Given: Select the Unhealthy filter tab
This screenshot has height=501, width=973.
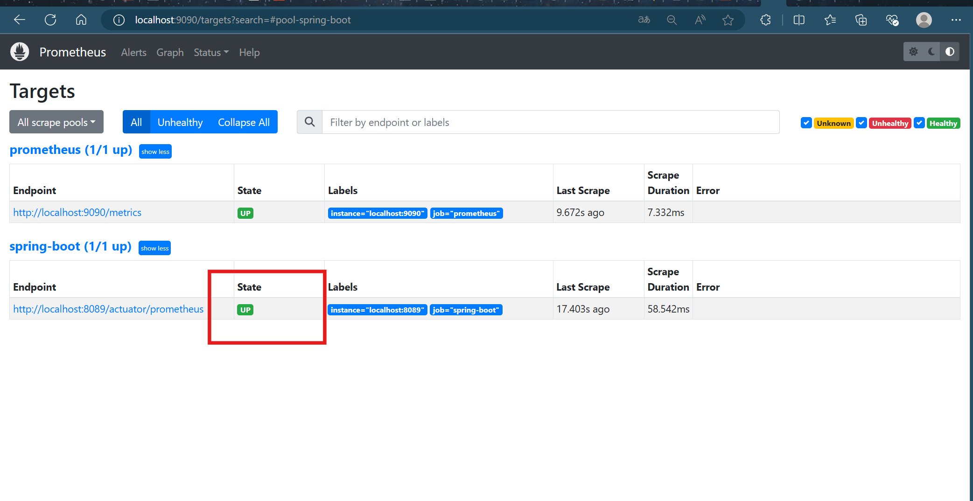Looking at the screenshot, I should 180,122.
